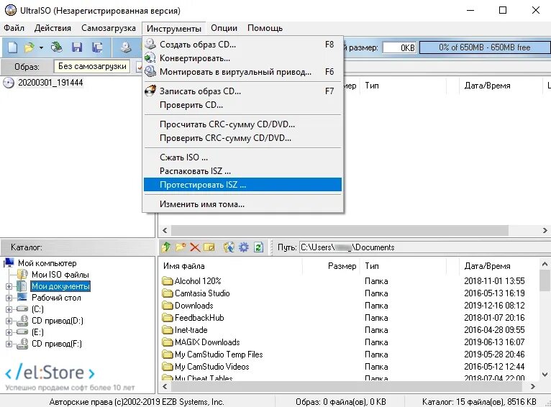The width and height of the screenshot is (551, 407).
Task: Select Мои документы tree item
Action: pyautogui.click(x=60, y=286)
